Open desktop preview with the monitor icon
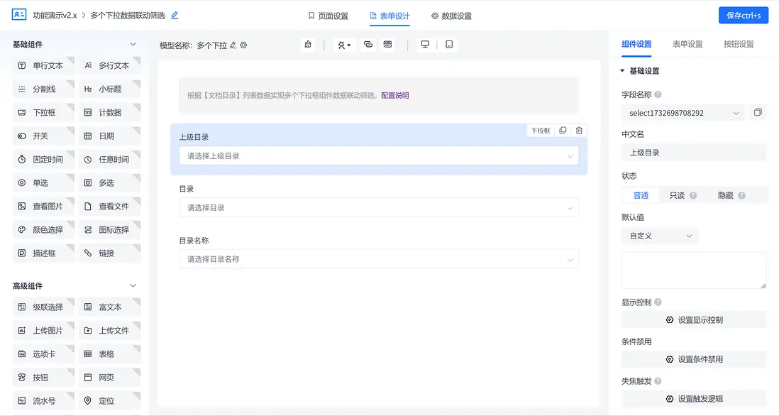779x416 pixels. 424,43
